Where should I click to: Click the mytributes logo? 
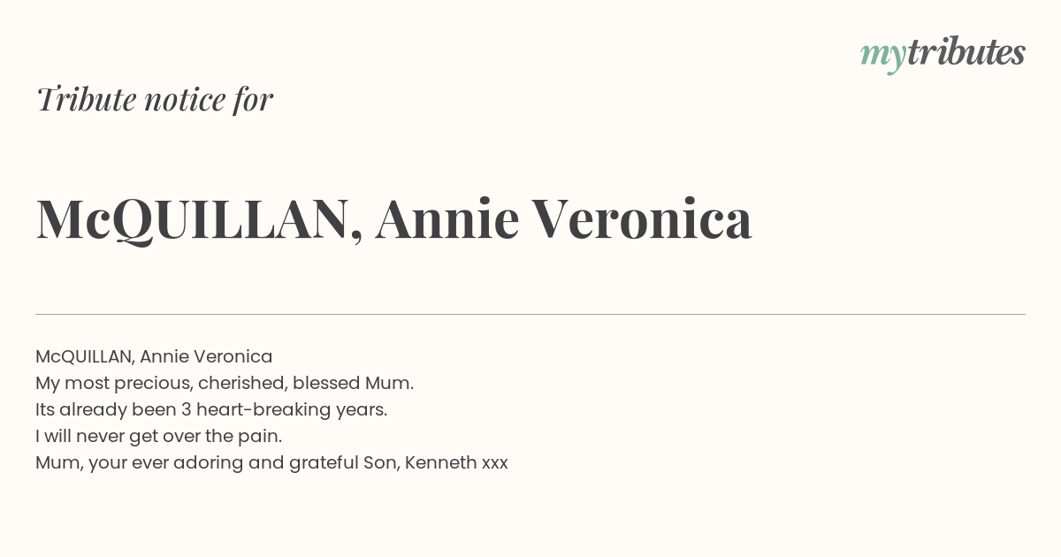943,55
